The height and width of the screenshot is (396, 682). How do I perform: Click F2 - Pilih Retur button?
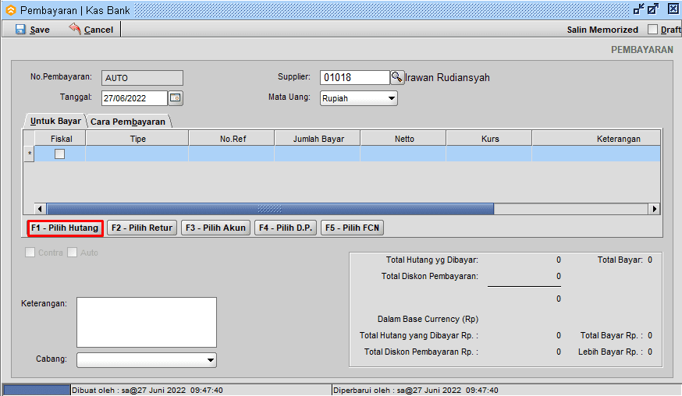(x=141, y=228)
